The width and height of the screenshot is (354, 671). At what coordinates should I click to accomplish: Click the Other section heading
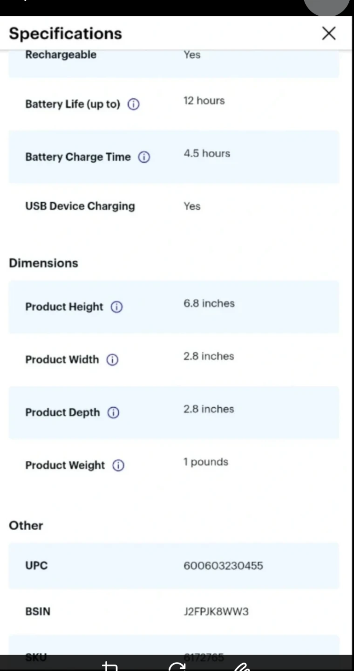click(26, 526)
